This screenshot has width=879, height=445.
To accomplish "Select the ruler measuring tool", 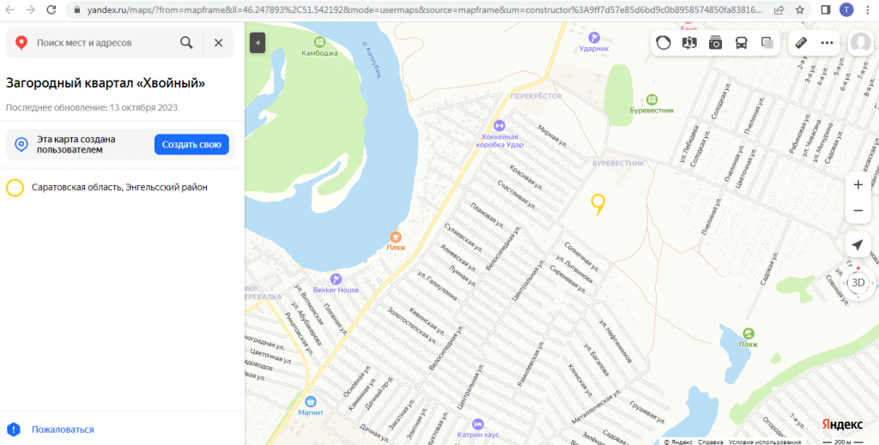I will tap(801, 43).
